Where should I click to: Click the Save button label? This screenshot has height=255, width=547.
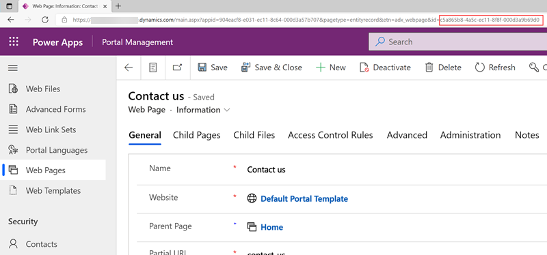pos(219,67)
